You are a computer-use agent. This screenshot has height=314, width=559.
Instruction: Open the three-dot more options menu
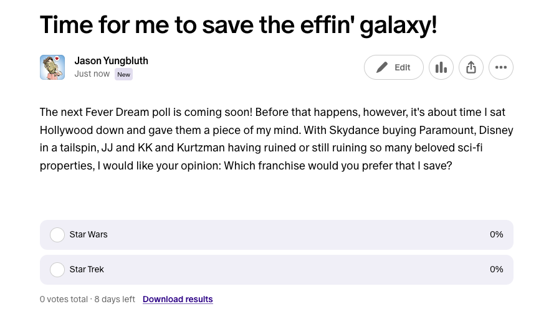(501, 67)
